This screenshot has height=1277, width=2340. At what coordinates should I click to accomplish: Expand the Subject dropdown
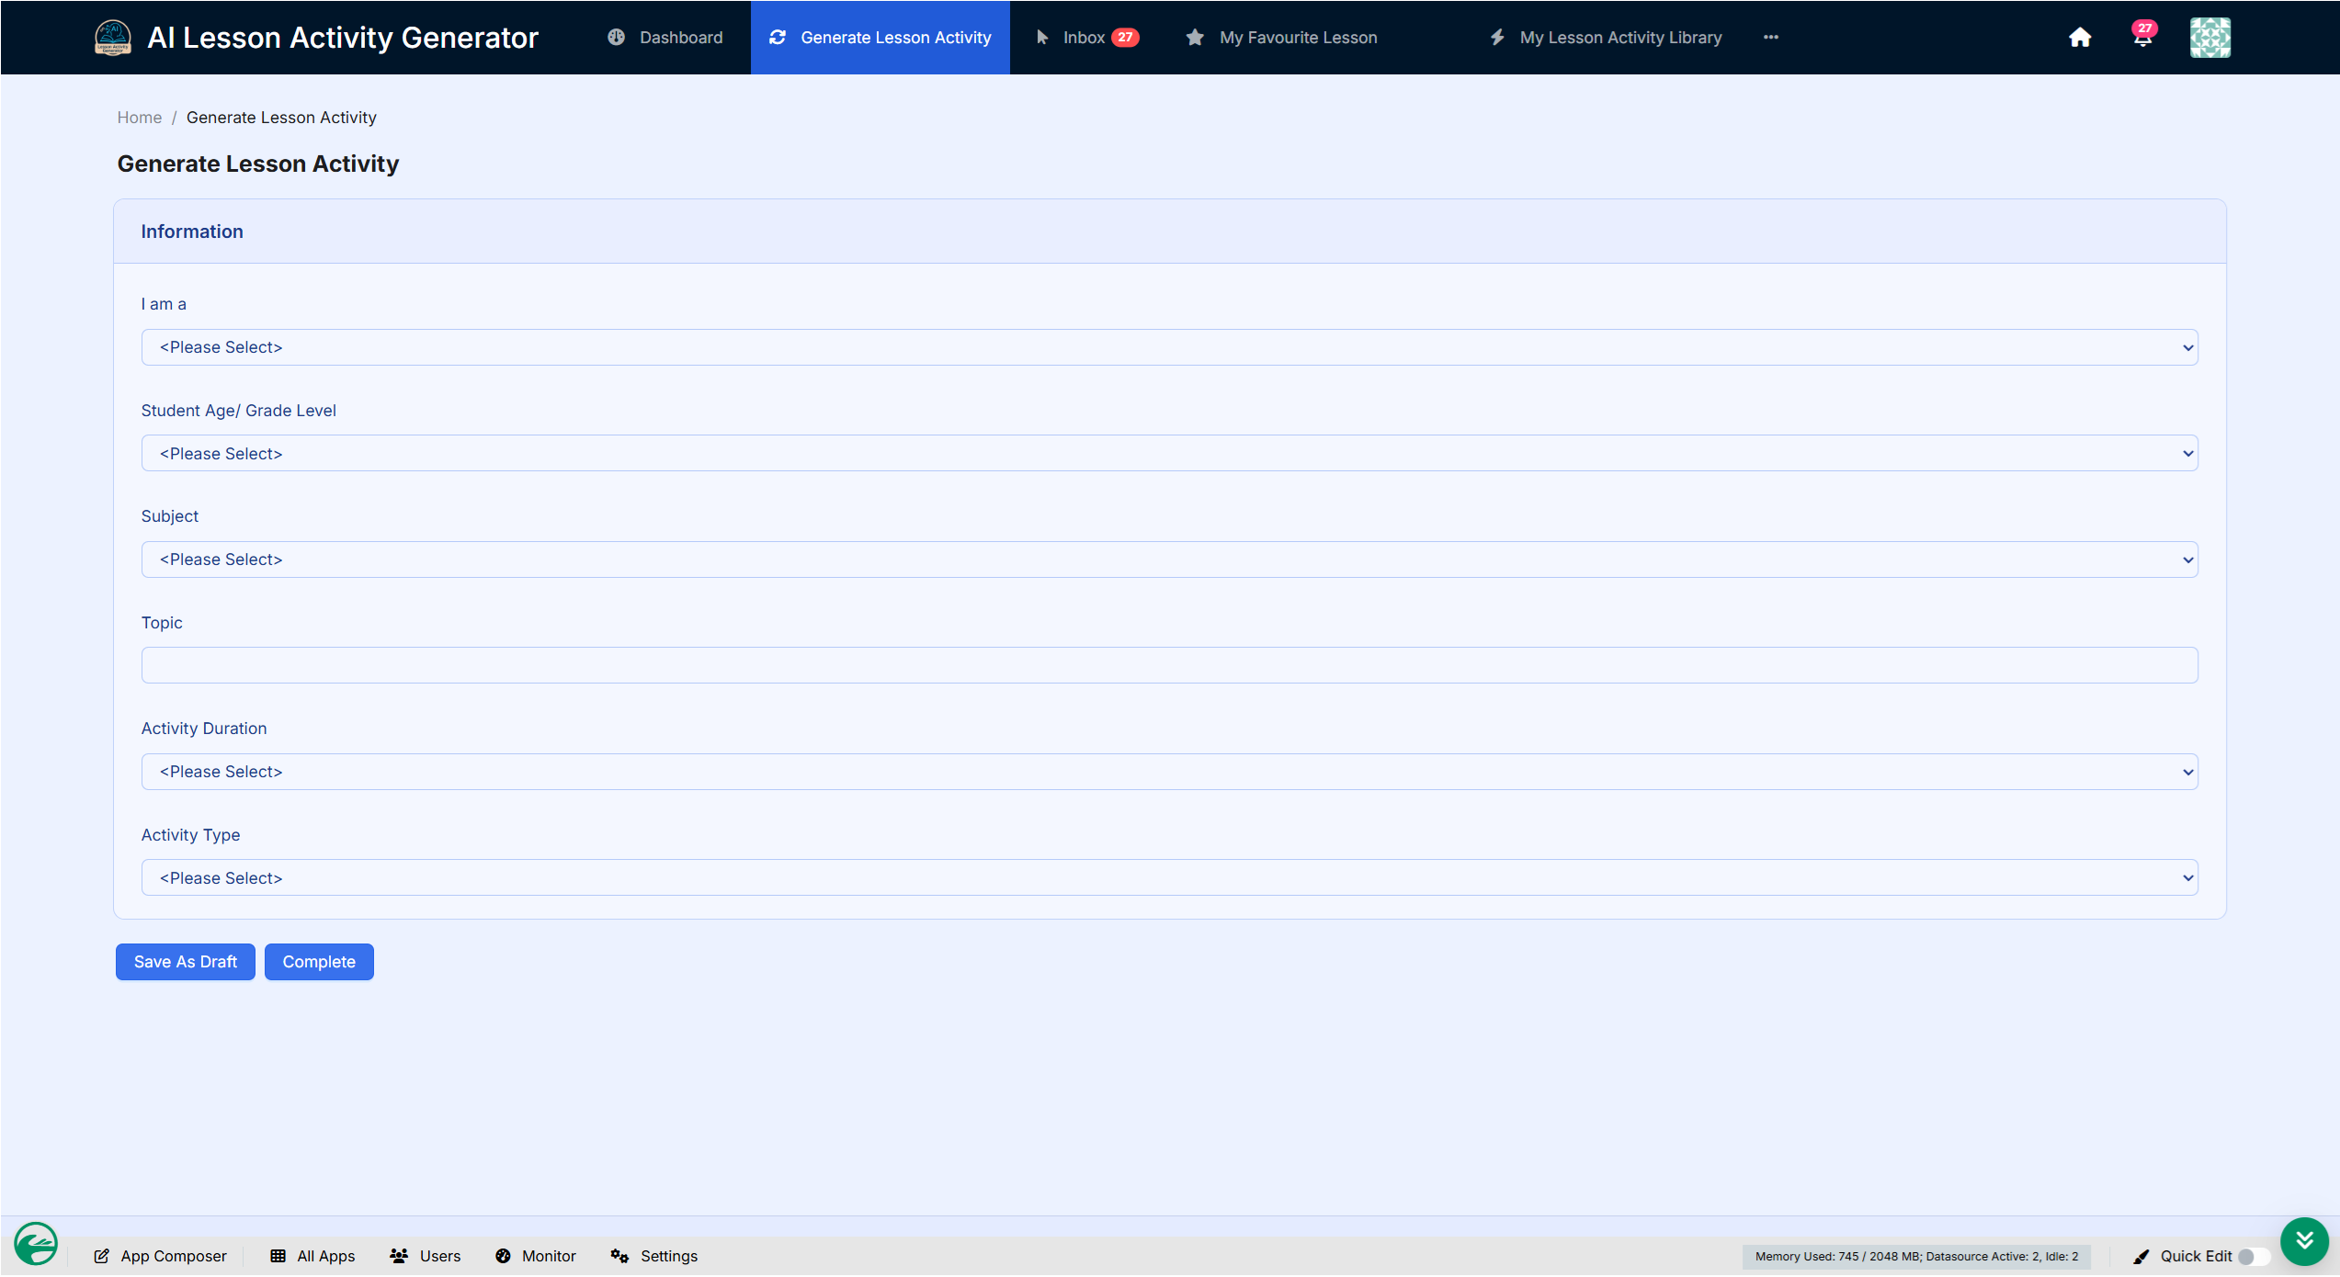click(x=1169, y=559)
